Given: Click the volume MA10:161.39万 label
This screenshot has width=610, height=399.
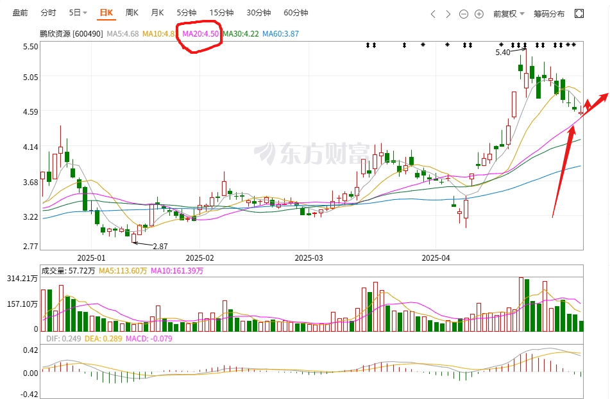Looking at the screenshot, I should pyautogui.click(x=177, y=271).
